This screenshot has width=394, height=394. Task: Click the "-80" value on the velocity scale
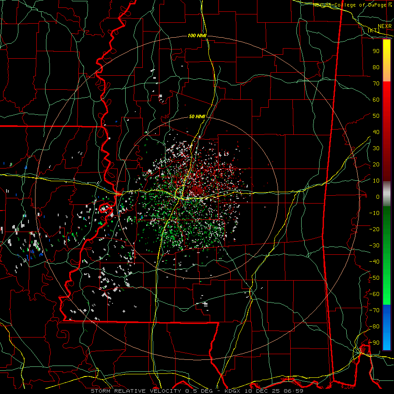374,327
